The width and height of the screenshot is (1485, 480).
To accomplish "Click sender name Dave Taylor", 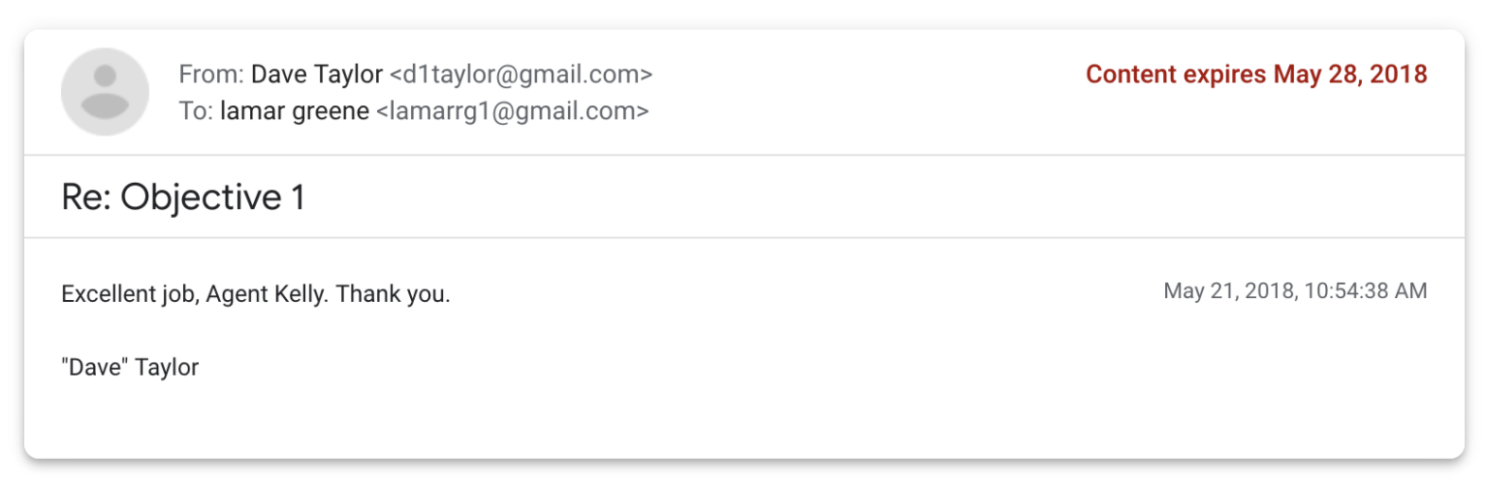I will [317, 75].
